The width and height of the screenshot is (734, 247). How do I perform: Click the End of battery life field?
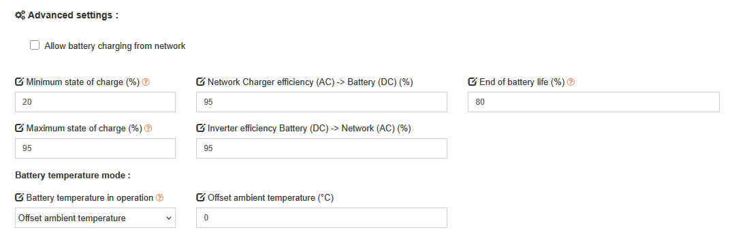(x=594, y=102)
